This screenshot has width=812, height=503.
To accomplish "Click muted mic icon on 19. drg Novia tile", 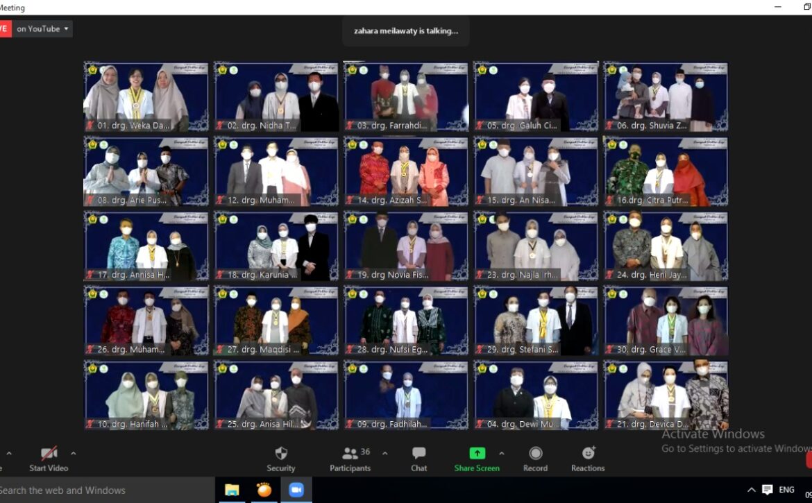I will (x=350, y=275).
